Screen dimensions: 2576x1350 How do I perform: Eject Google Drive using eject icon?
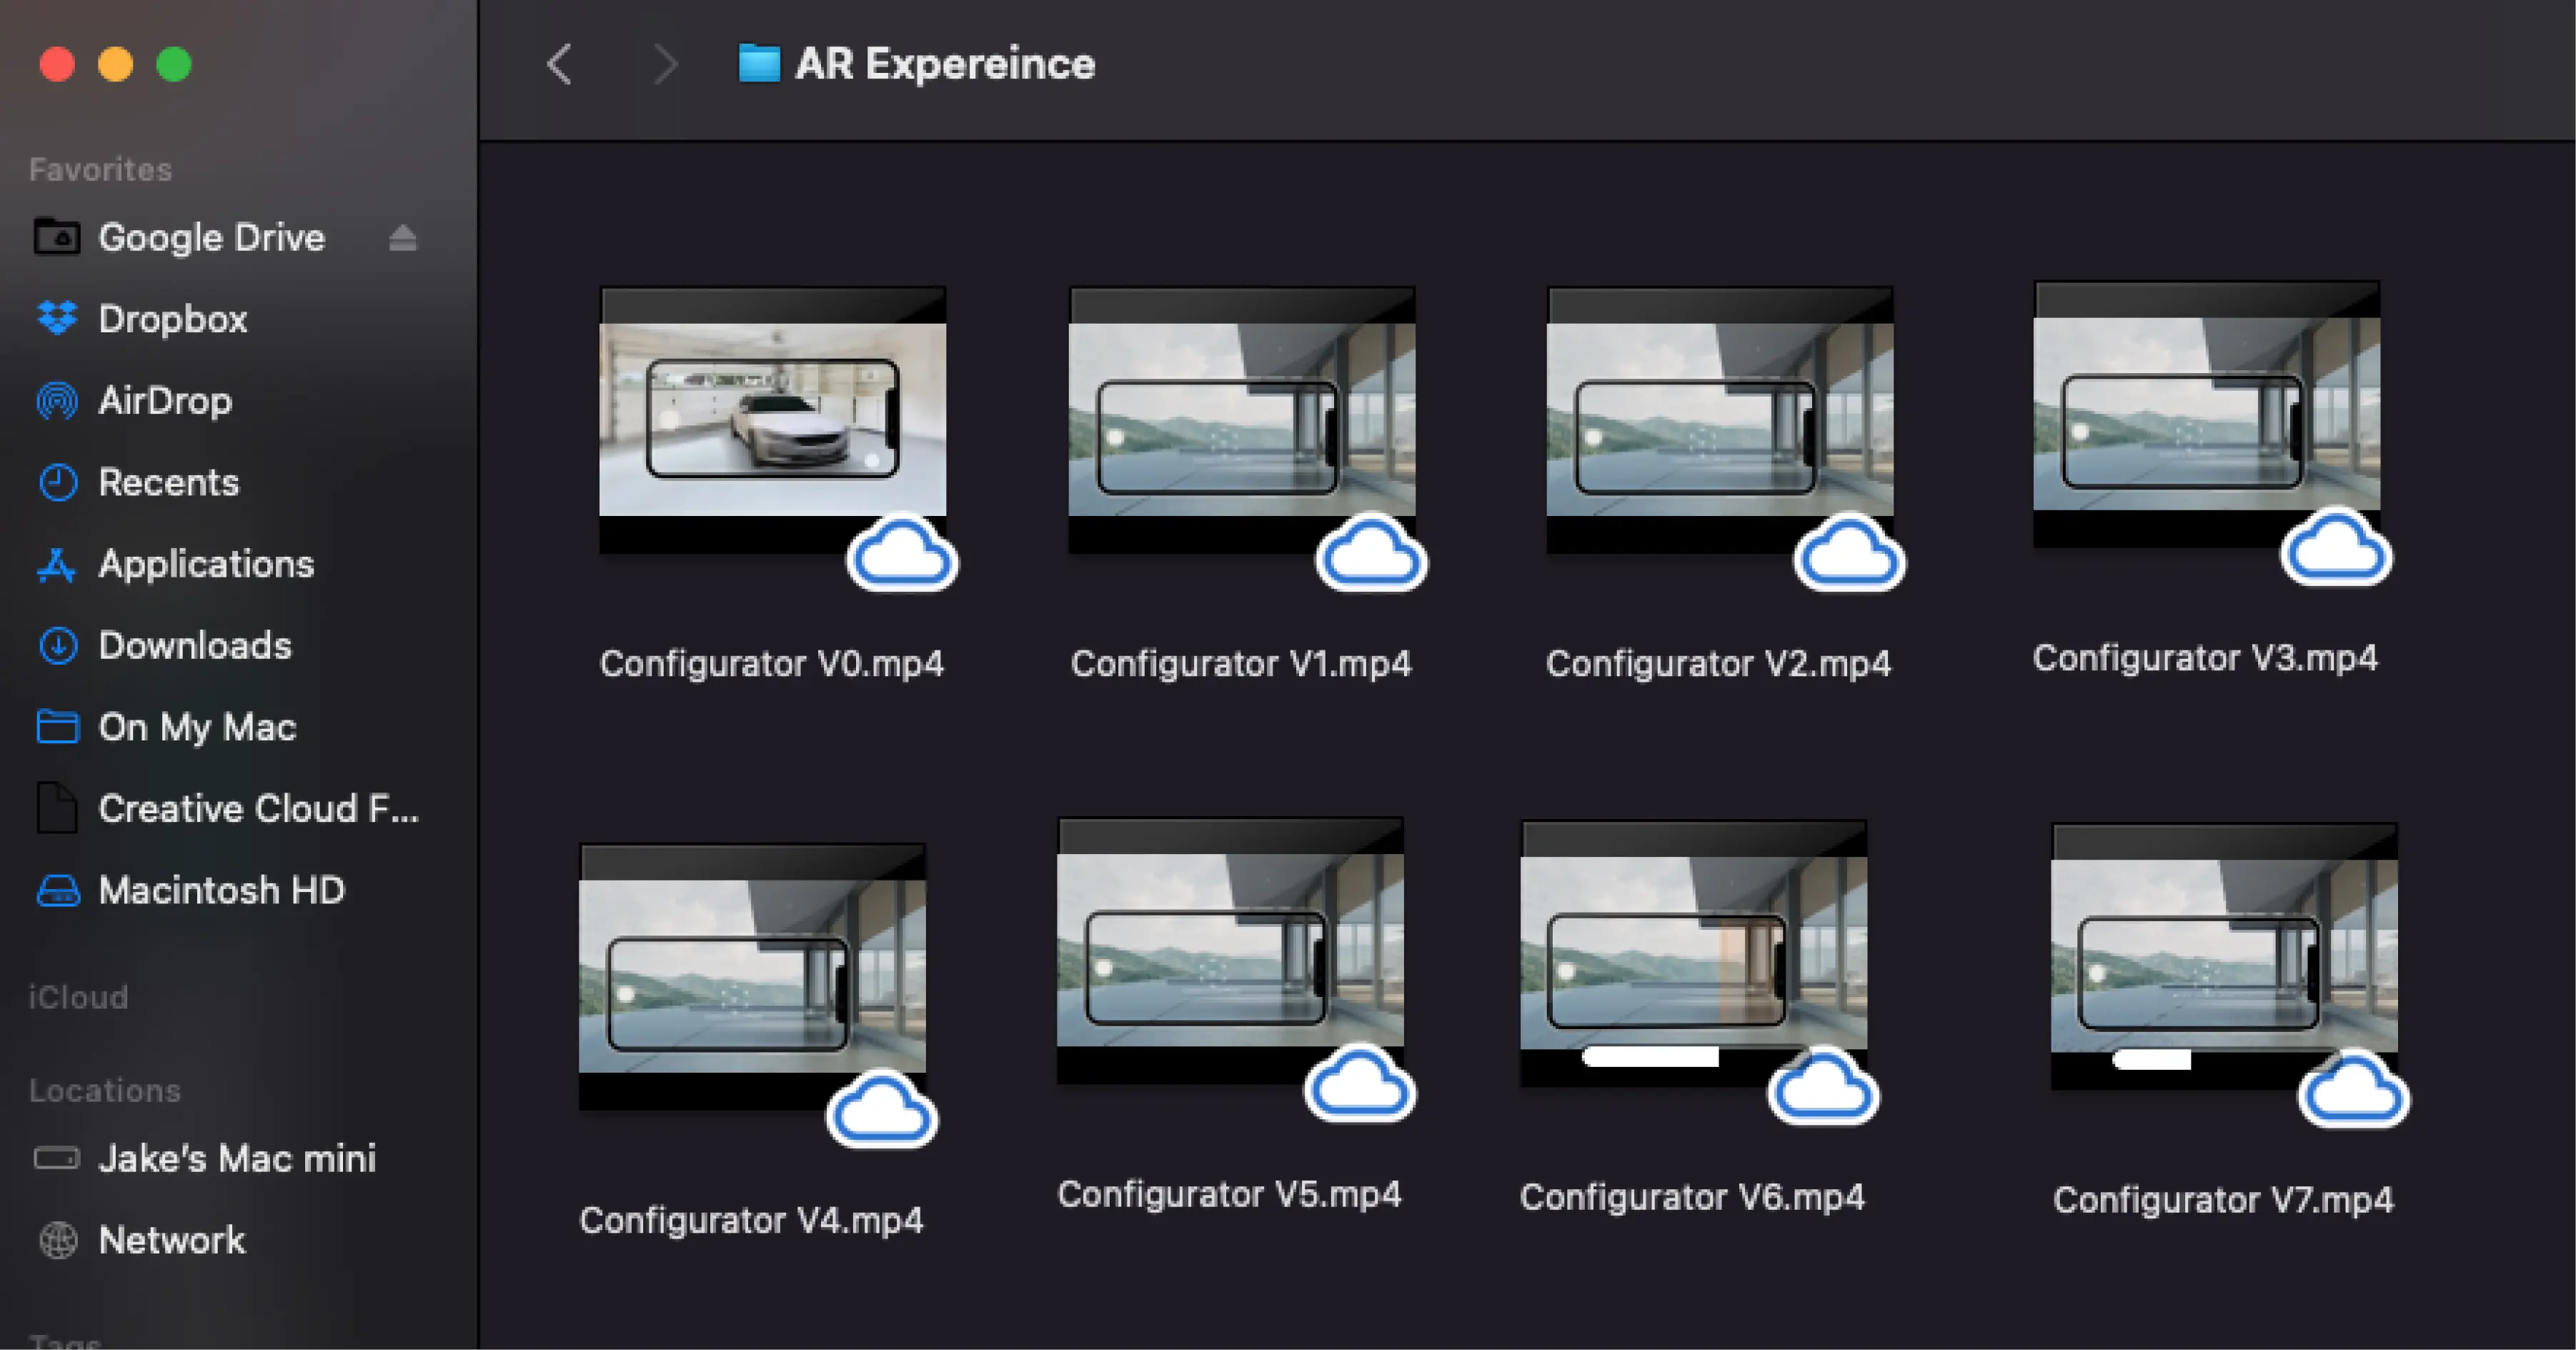pos(402,238)
